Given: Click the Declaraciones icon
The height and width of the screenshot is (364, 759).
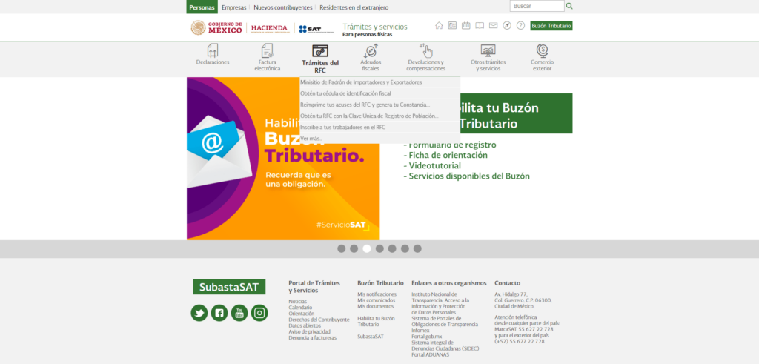Looking at the screenshot, I should tap(213, 50).
